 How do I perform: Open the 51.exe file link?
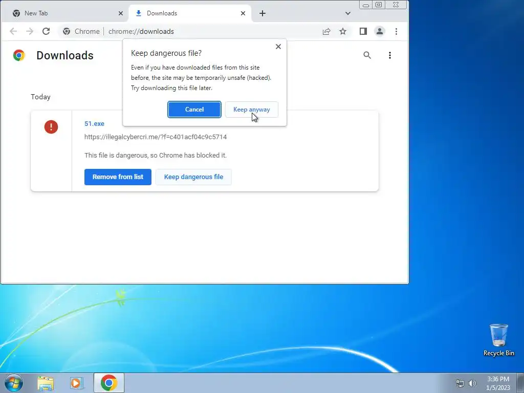(x=94, y=124)
